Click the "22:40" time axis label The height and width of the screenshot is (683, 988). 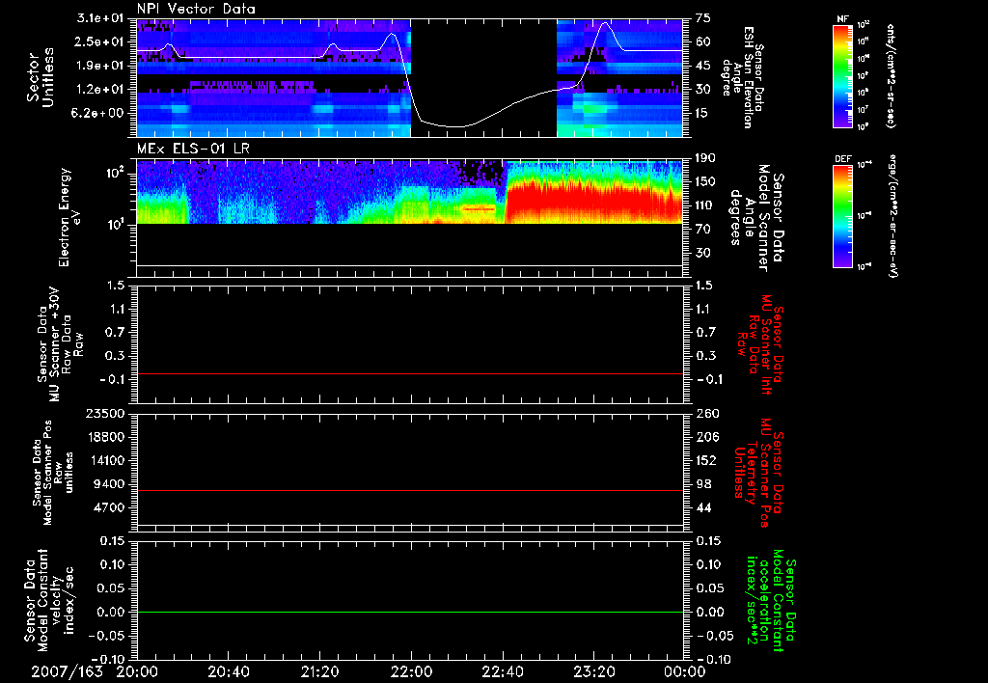502,671
